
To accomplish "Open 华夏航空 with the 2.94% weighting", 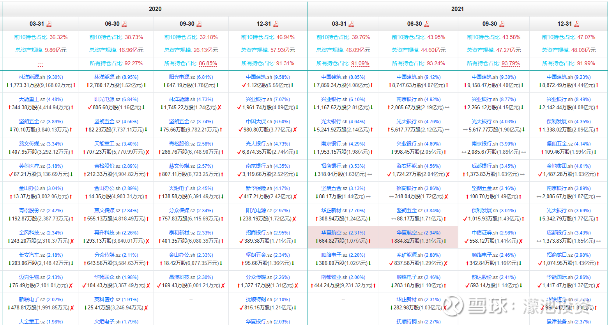I will [x=407, y=233].
